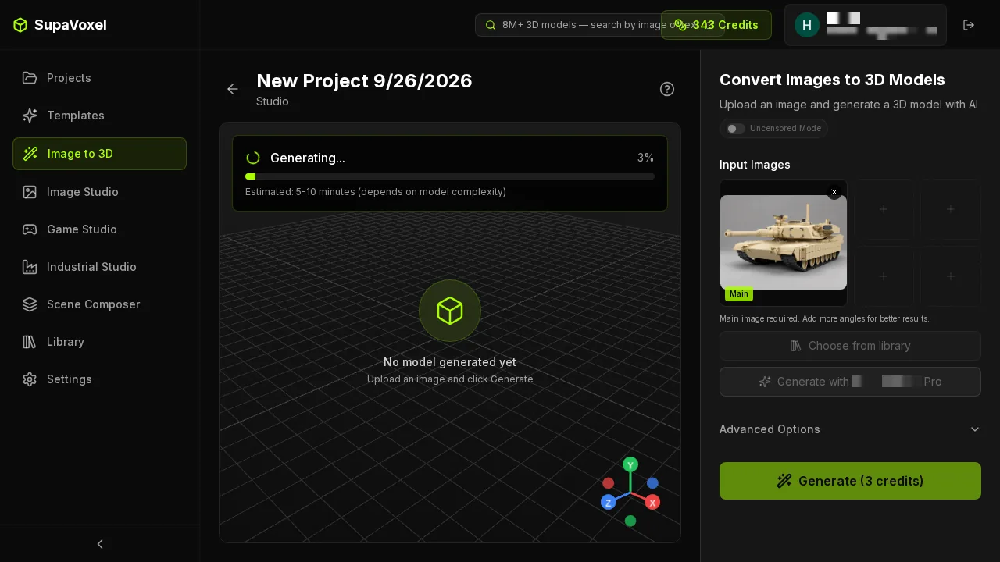Go back with the arrow icon
1000x562 pixels.
(x=233, y=89)
